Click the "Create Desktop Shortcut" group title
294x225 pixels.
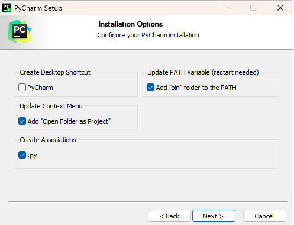coord(55,72)
